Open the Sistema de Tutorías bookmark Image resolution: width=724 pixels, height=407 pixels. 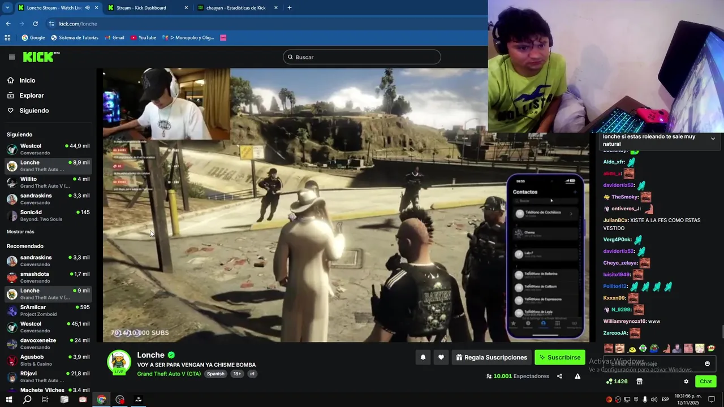click(x=75, y=38)
